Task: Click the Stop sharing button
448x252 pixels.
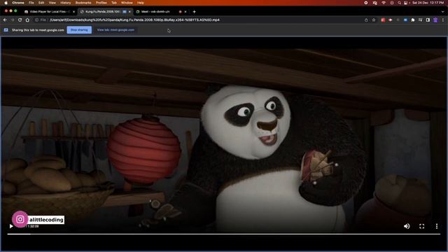Action: click(79, 30)
